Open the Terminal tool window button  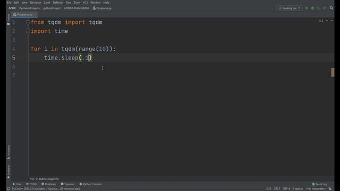pos(67,184)
